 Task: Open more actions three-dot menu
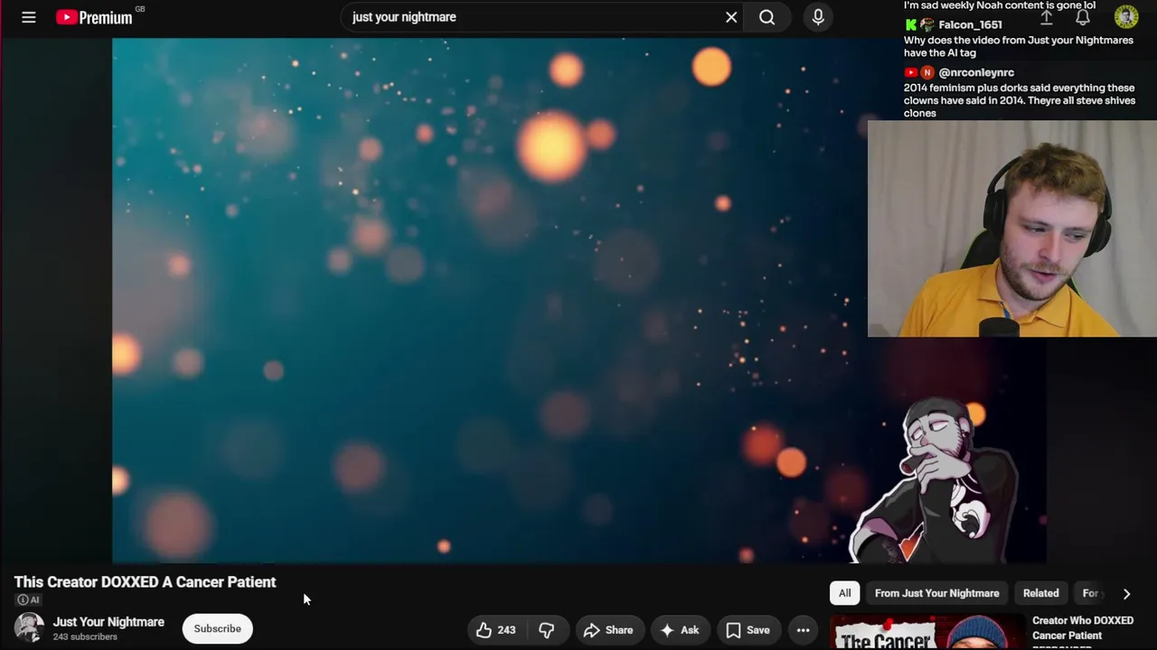point(803,630)
